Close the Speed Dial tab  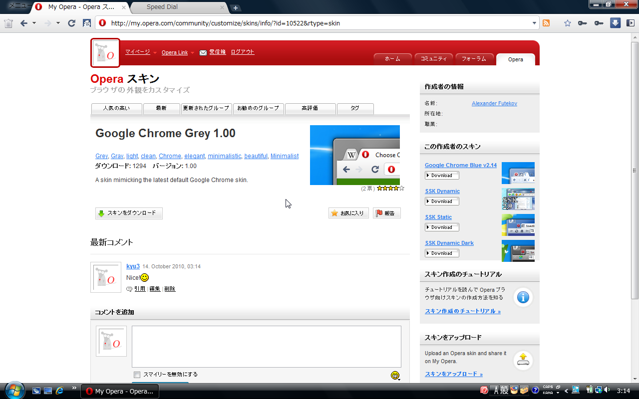pos(222,7)
